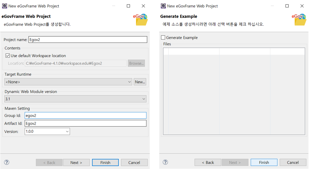Expand Dynamic Web Module version dropdown
This screenshot has width=309, height=169.
[x=75, y=99]
